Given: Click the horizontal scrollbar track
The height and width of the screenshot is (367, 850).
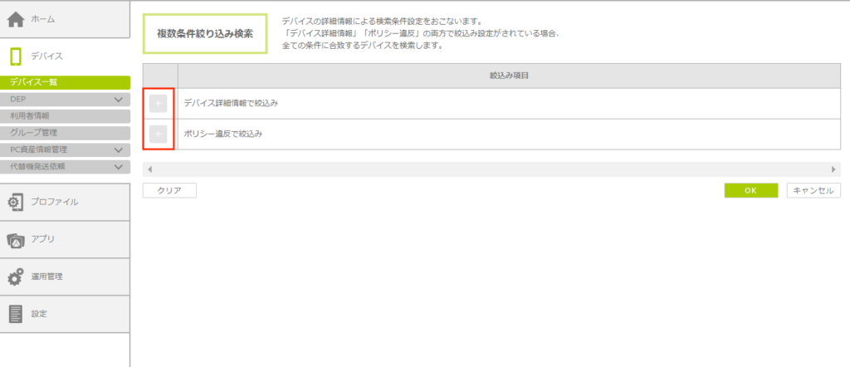Looking at the screenshot, I should click(x=490, y=169).
